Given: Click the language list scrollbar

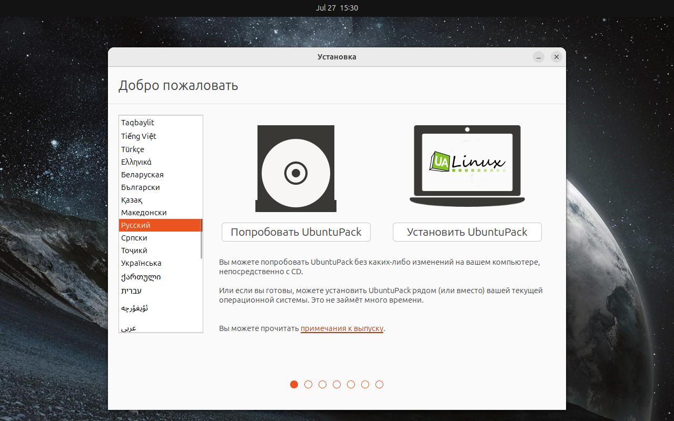Looking at the screenshot, I should (201, 239).
